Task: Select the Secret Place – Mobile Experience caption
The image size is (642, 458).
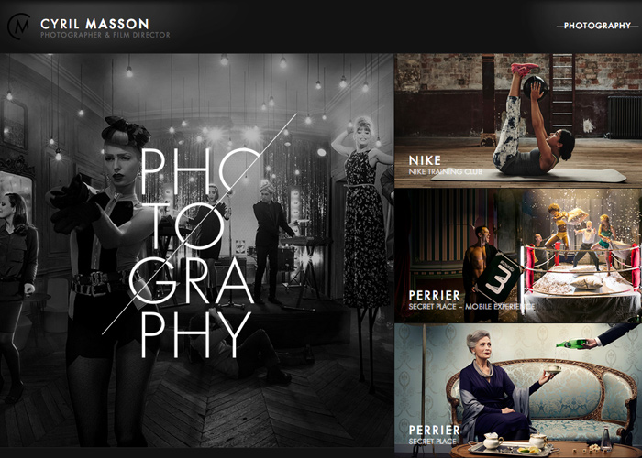Action: 471,307
